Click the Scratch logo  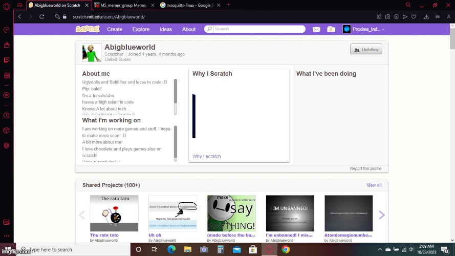coord(88,29)
